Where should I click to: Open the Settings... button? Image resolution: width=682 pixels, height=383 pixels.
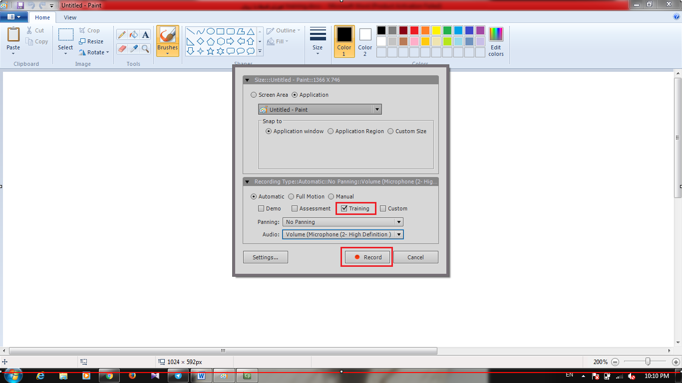pos(266,257)
